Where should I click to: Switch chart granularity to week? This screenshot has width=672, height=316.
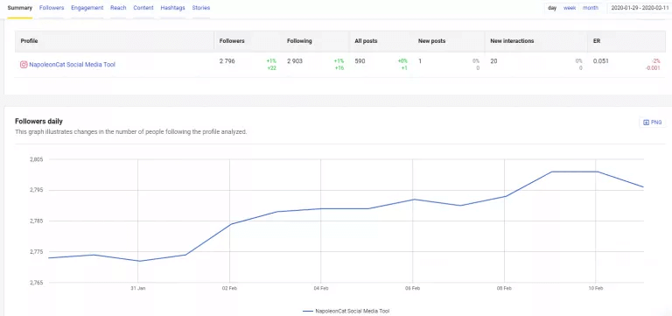coord(570,8)
